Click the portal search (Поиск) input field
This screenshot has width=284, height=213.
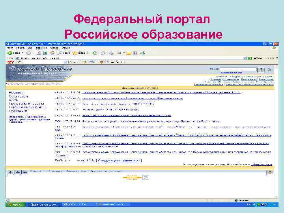click(238, 69)
